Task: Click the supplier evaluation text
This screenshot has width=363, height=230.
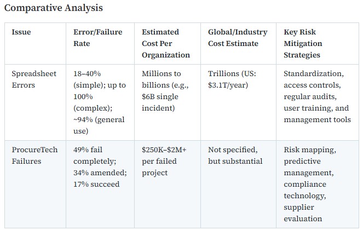Action: pyautogui.click(x=303, y=212)
